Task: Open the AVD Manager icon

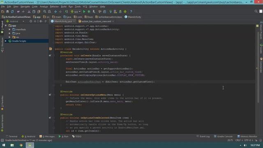Action: [x=115, y=12]
